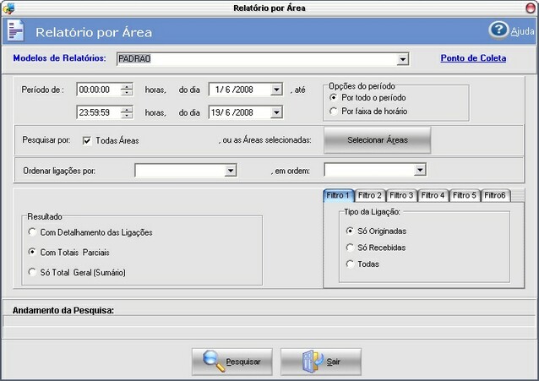Click the Tipo da Ligação group label
This screenshot has width=539, height=381.
pyautogui.click(x=372, y=212)
